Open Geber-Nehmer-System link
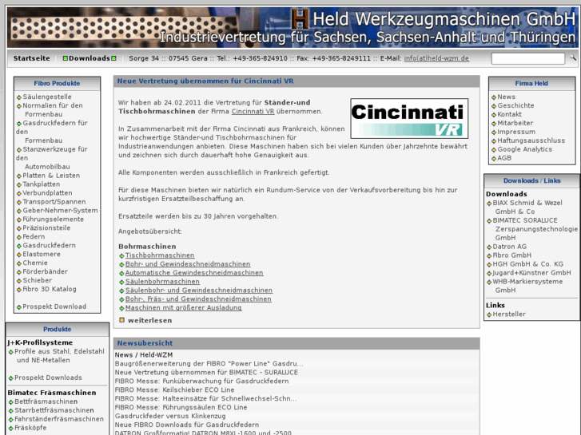This screenshot has width=581, height=435. (61, 210)
